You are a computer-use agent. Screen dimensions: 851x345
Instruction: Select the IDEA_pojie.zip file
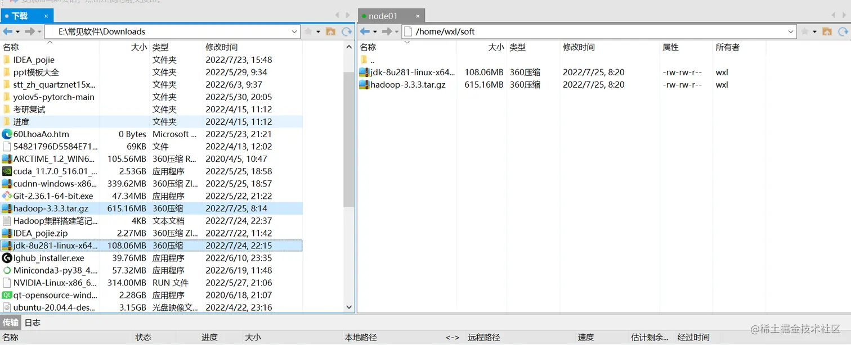(x=41, y=233)
